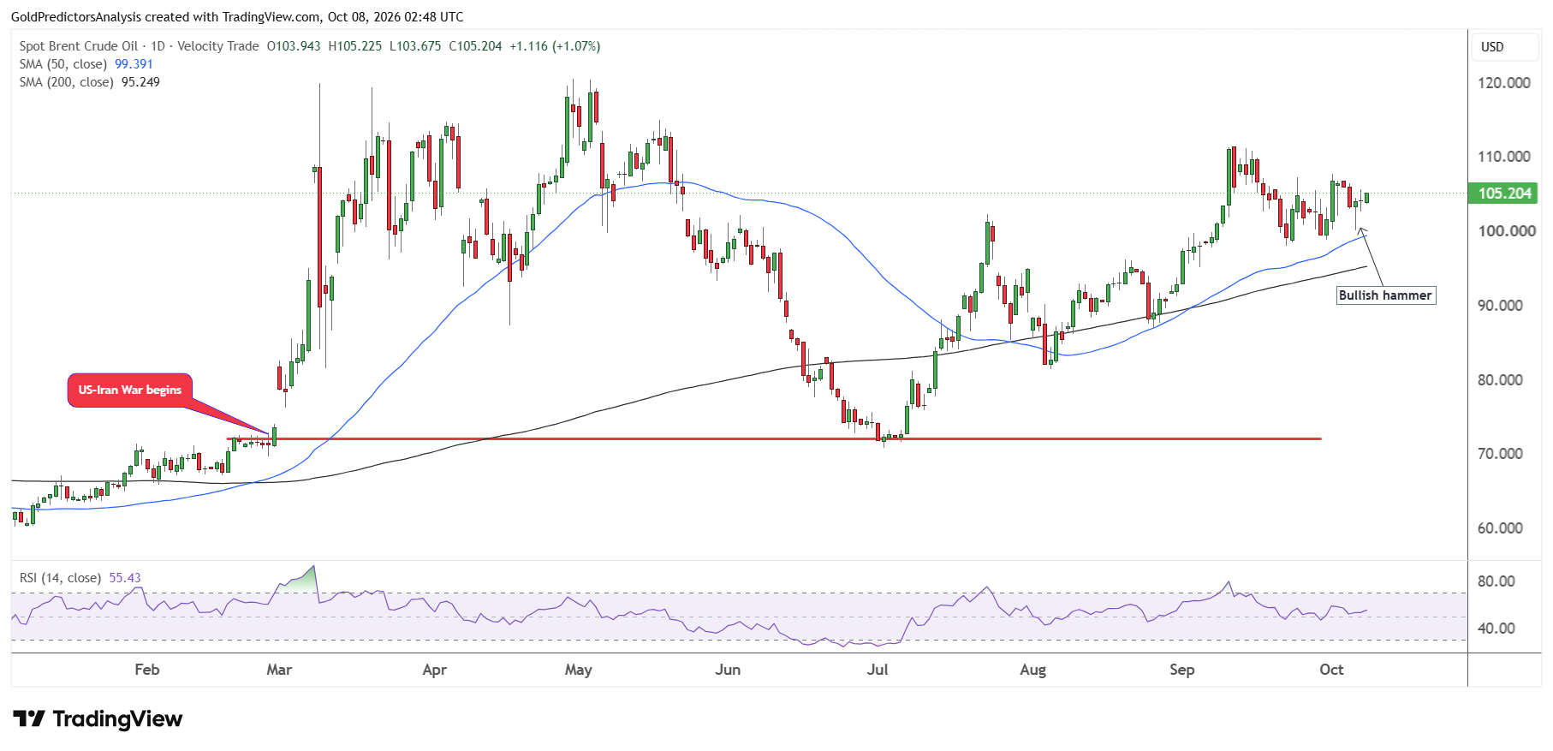Click the Aug label on the time axis

coord(1033,670)
